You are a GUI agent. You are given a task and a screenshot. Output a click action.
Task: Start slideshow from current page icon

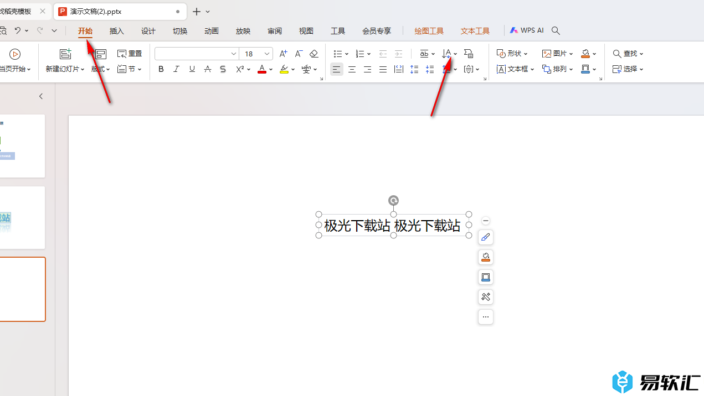pyautogui.click(x=15, y=54)
